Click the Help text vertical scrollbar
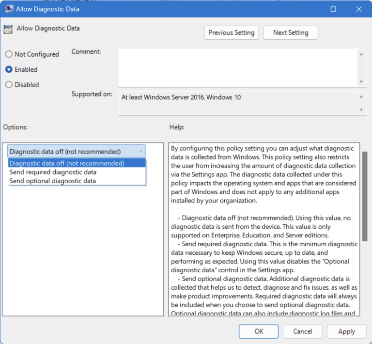Image resolution: width=372 pixels, height=344 pixels. (365, 194)
